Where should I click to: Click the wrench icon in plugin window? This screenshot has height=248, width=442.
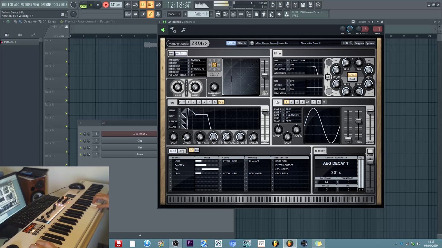(x=183, y=30)
